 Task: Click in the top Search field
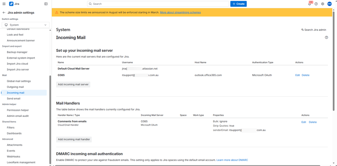158,4
